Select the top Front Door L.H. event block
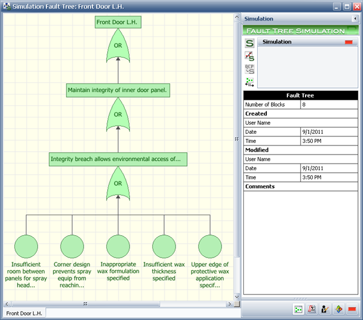 pos(119,22)
